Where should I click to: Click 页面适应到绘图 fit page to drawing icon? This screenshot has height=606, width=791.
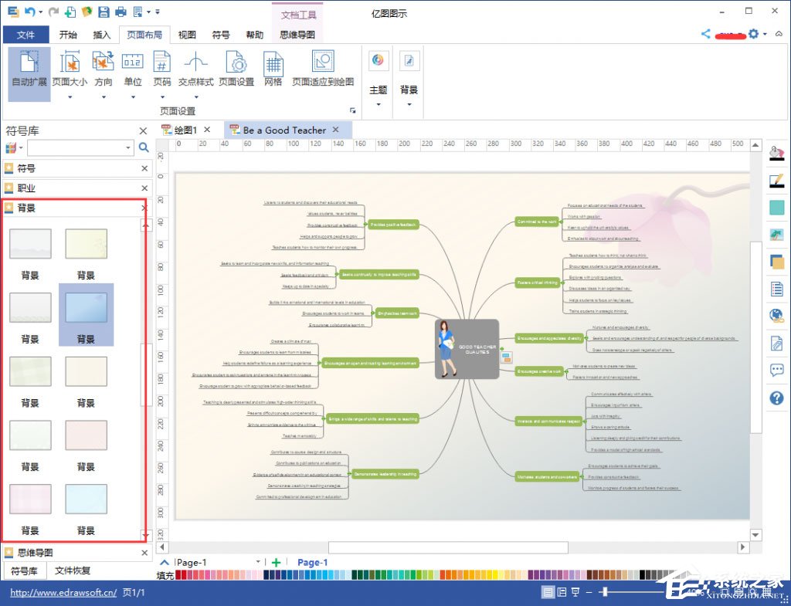(323, 68)
